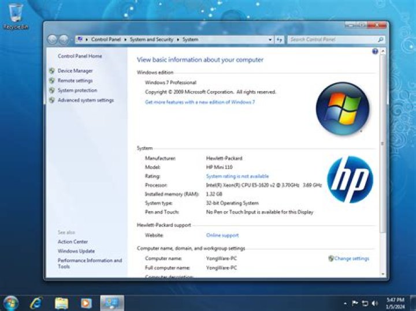This screenshot has width=416, height=311.
Task: Click the volume speaker tray icon
Action: tap(374, 303)
